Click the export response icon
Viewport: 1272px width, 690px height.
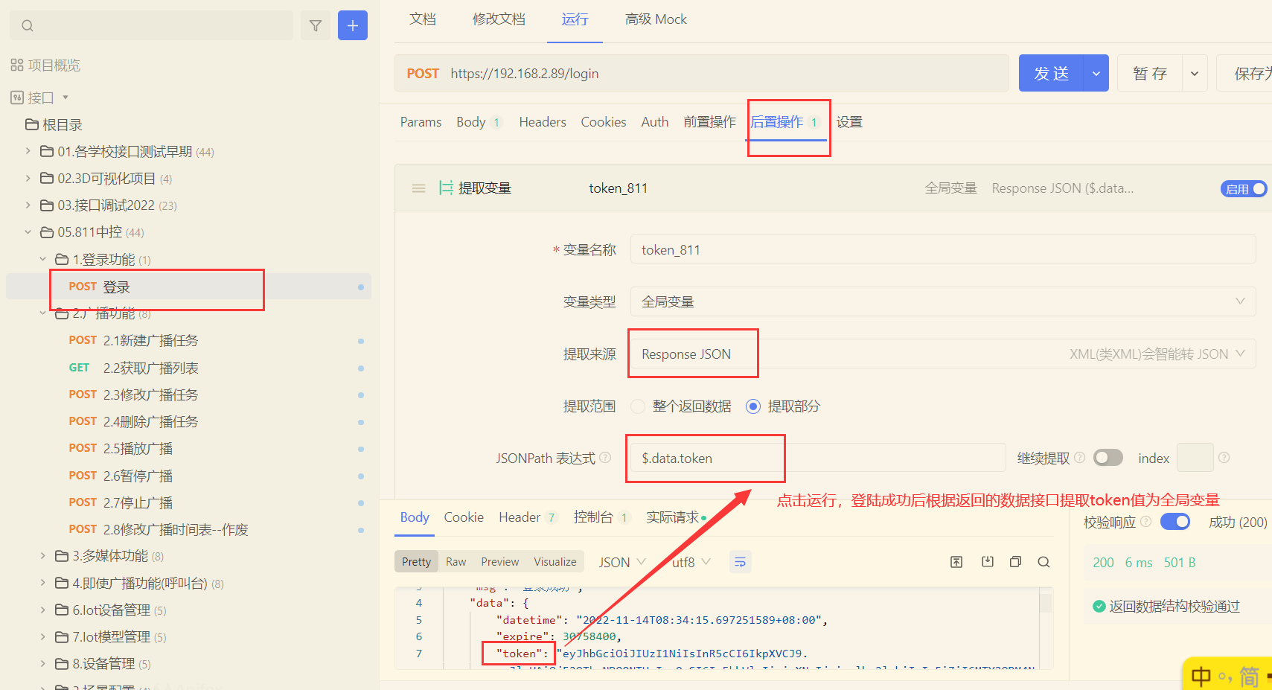(956, 562)
